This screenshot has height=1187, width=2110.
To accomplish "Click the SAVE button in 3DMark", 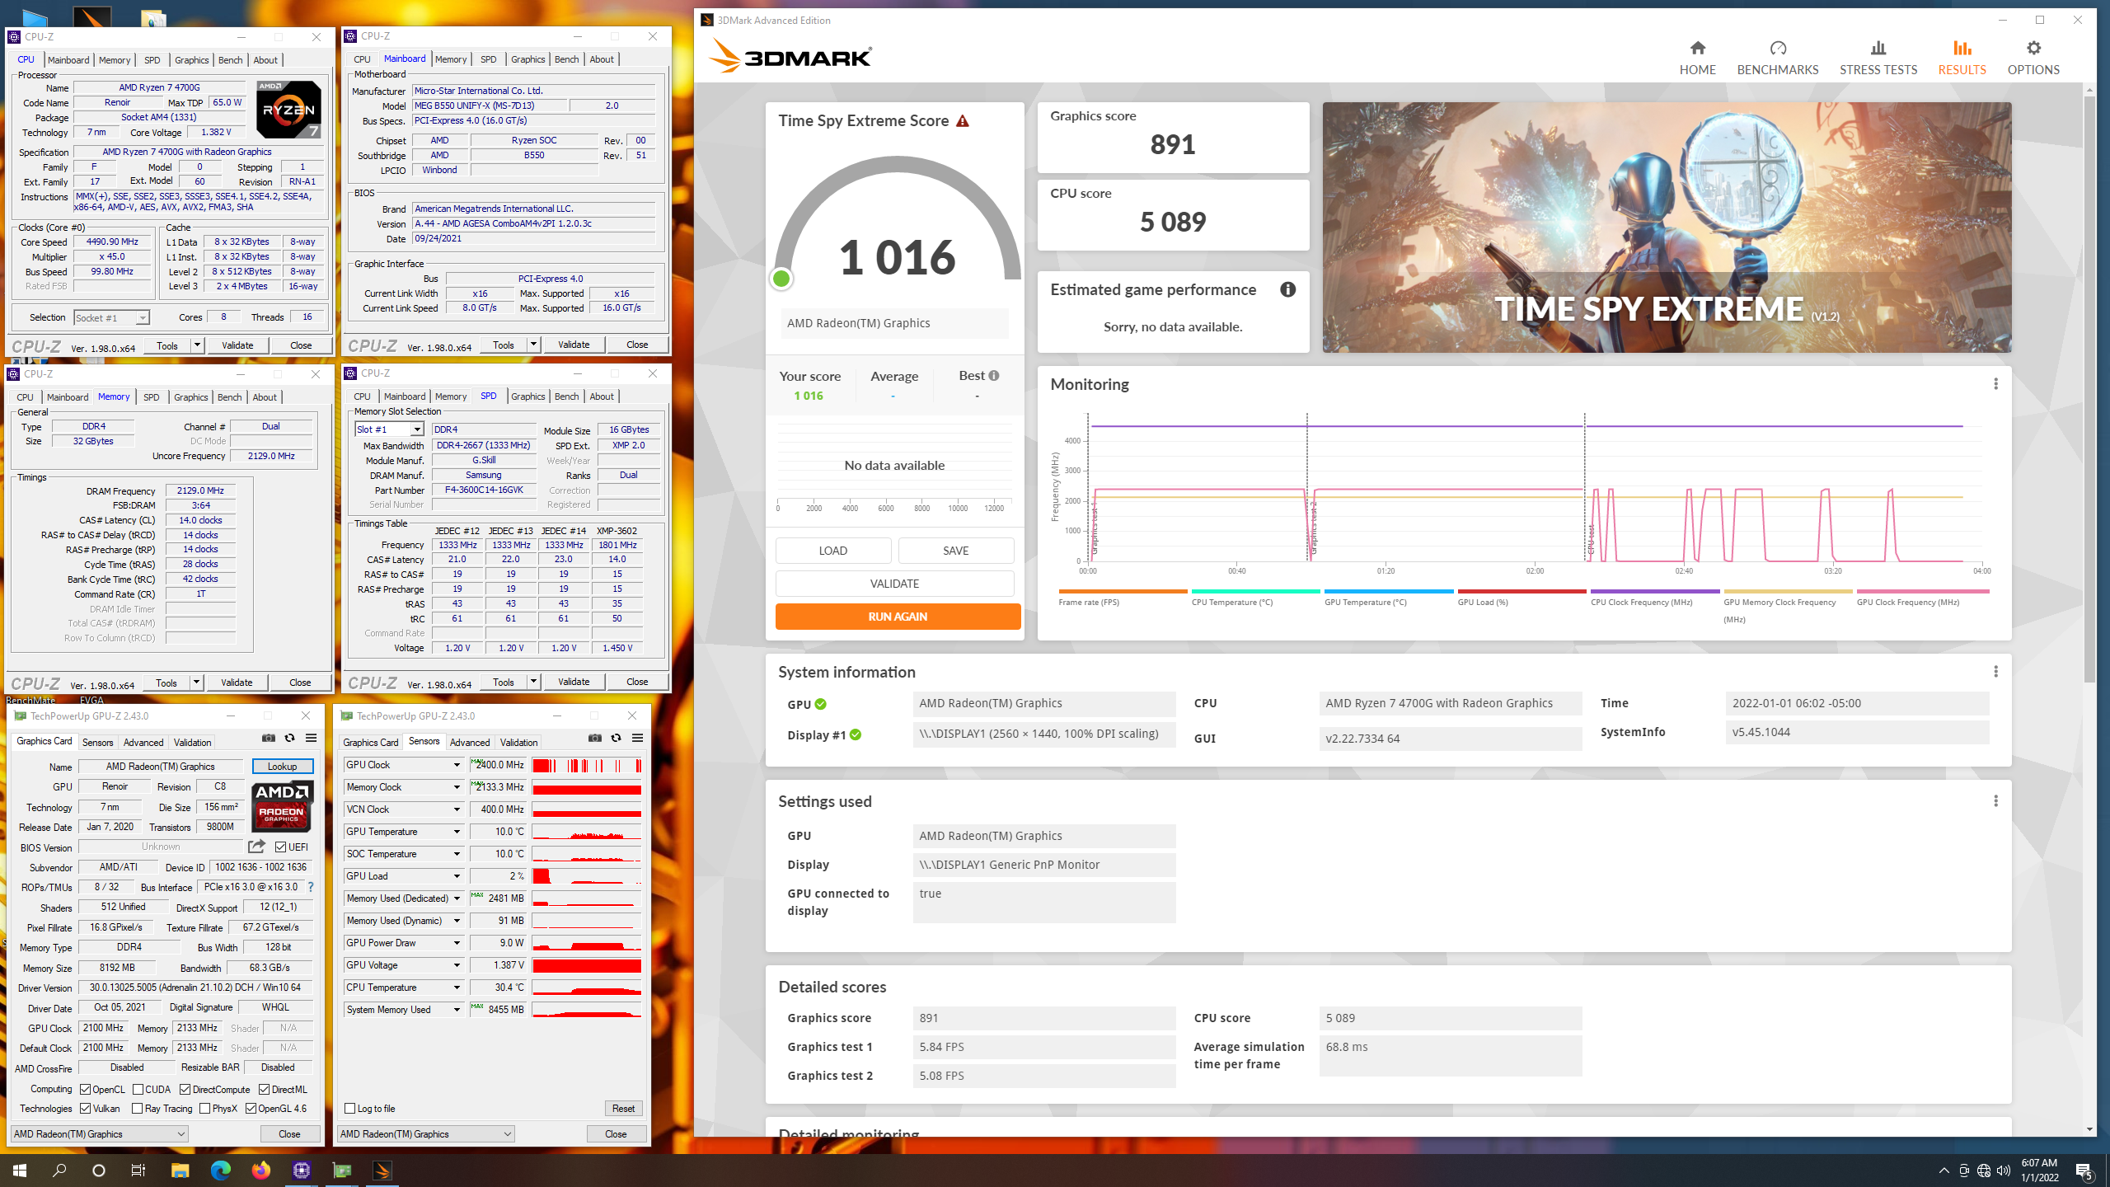I will (955, 551).
